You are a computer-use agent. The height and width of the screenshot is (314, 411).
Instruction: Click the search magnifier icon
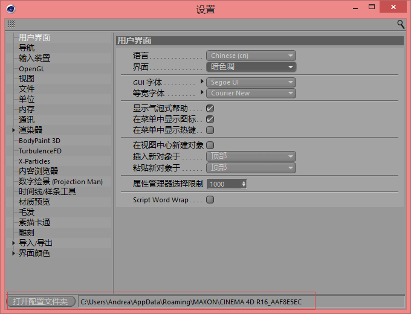(x=401, y=24)
